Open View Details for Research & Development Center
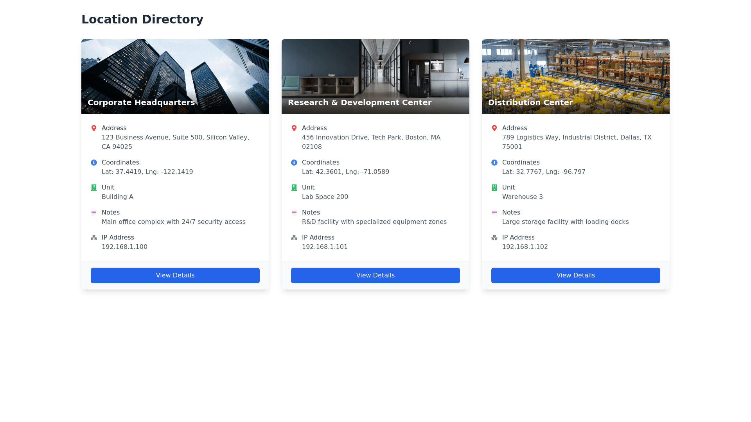The image size is (751, 422). click(375, 275)
